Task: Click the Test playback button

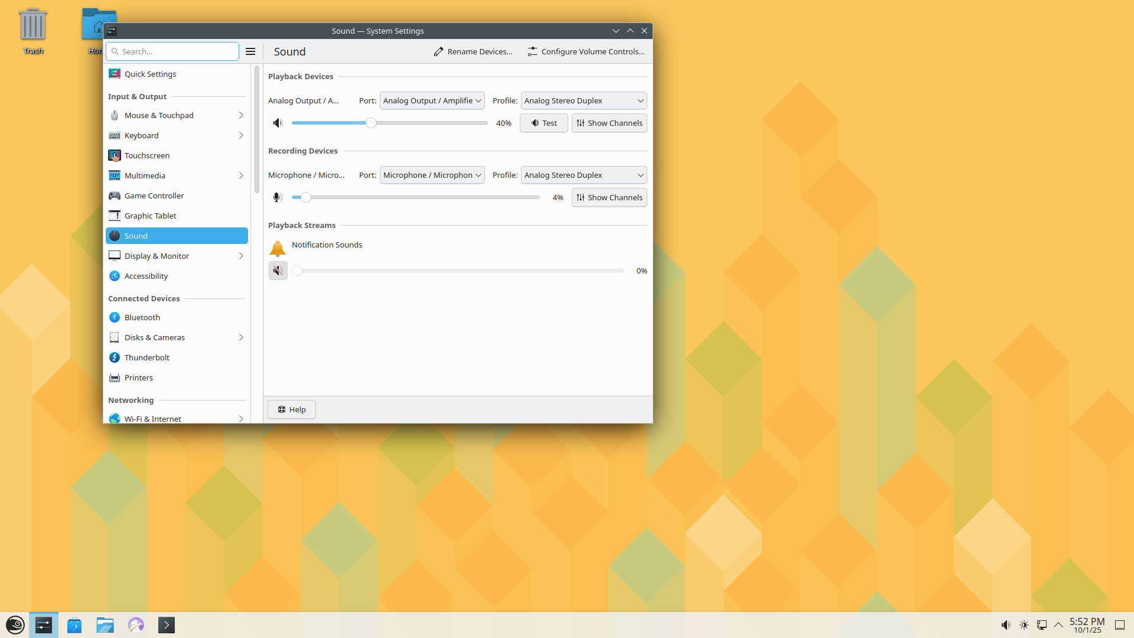Action: [x=544, y=123]
